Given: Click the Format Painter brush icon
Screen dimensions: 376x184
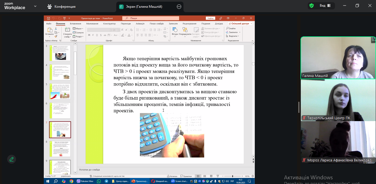Looking at the screenshot, I should point(56,36).
